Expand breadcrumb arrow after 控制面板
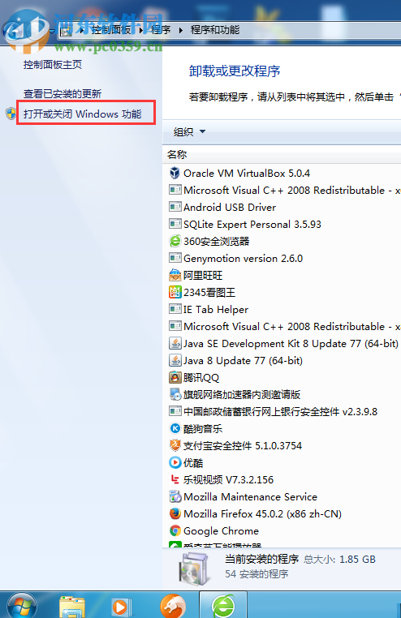This screenshot has height=618, width=401. pos(141,30)
